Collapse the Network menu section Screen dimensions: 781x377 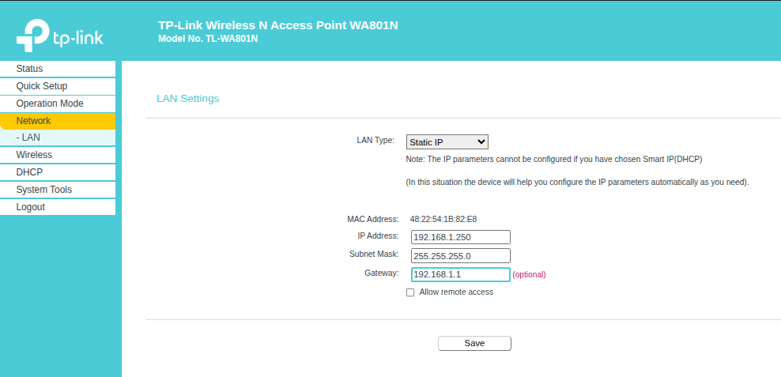pyautogui.click(x=58, y=121)
